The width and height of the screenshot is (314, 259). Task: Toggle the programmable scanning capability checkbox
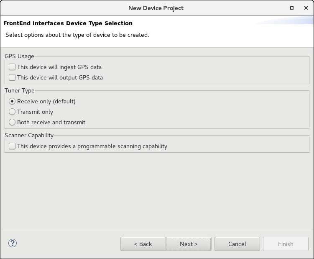[12, 146]
